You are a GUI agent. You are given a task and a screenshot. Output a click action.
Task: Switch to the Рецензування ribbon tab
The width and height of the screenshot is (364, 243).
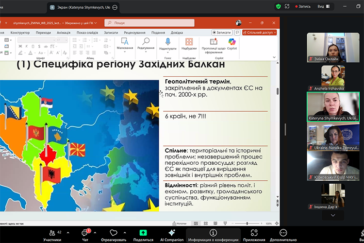[x=134, y=33]
